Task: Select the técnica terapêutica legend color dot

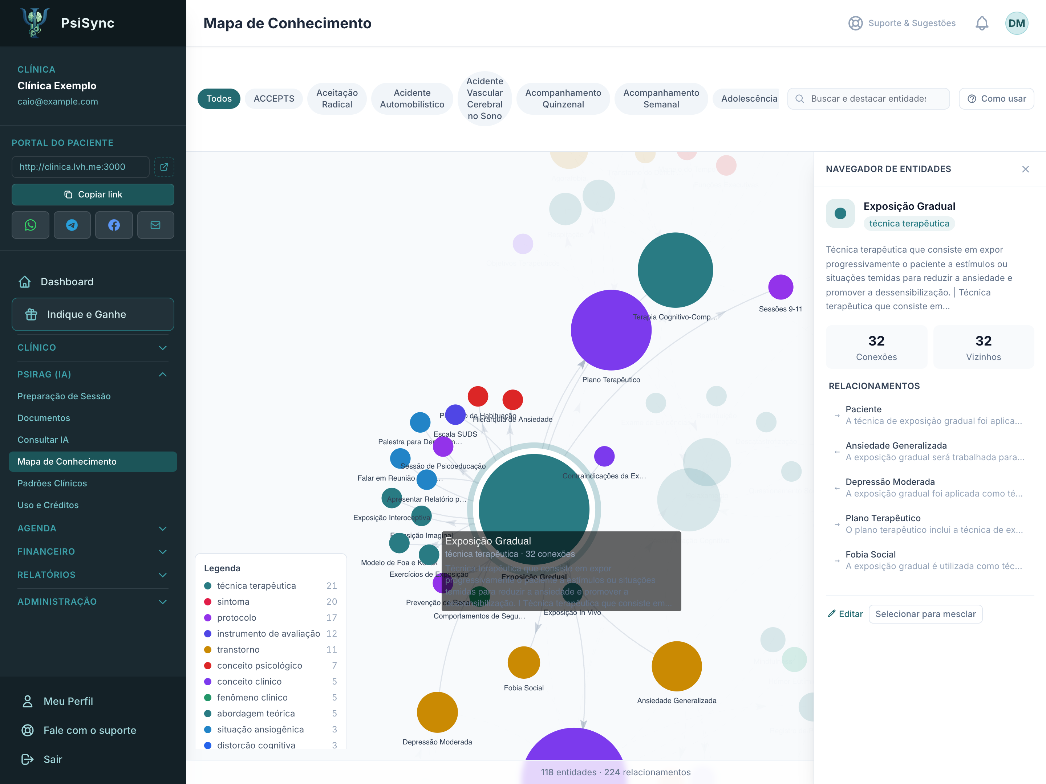Action: (x=208, y=585)
